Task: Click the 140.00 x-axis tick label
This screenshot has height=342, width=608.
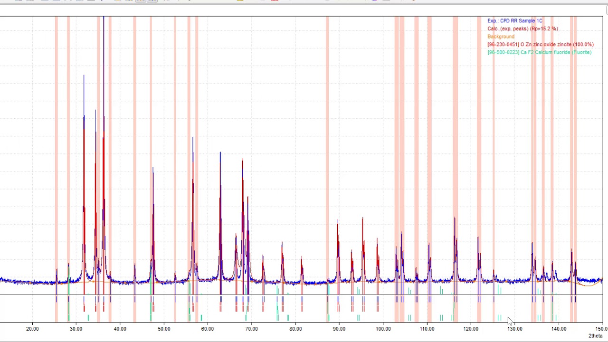Action: [559, 329]
